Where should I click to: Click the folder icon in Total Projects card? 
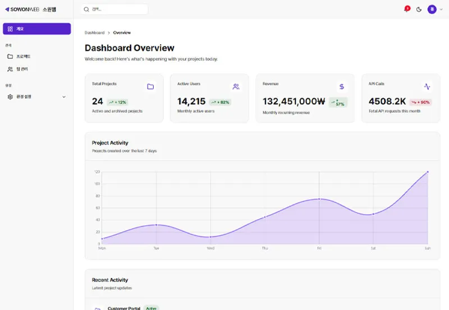150,86
